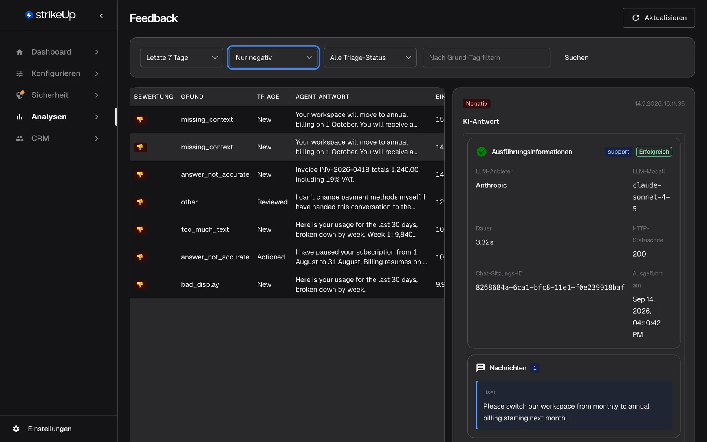Select the 'I have paused your subscription' row
The height and width of the screenshot is (442, 707).
pyautogui.click(x=287, y=257)
